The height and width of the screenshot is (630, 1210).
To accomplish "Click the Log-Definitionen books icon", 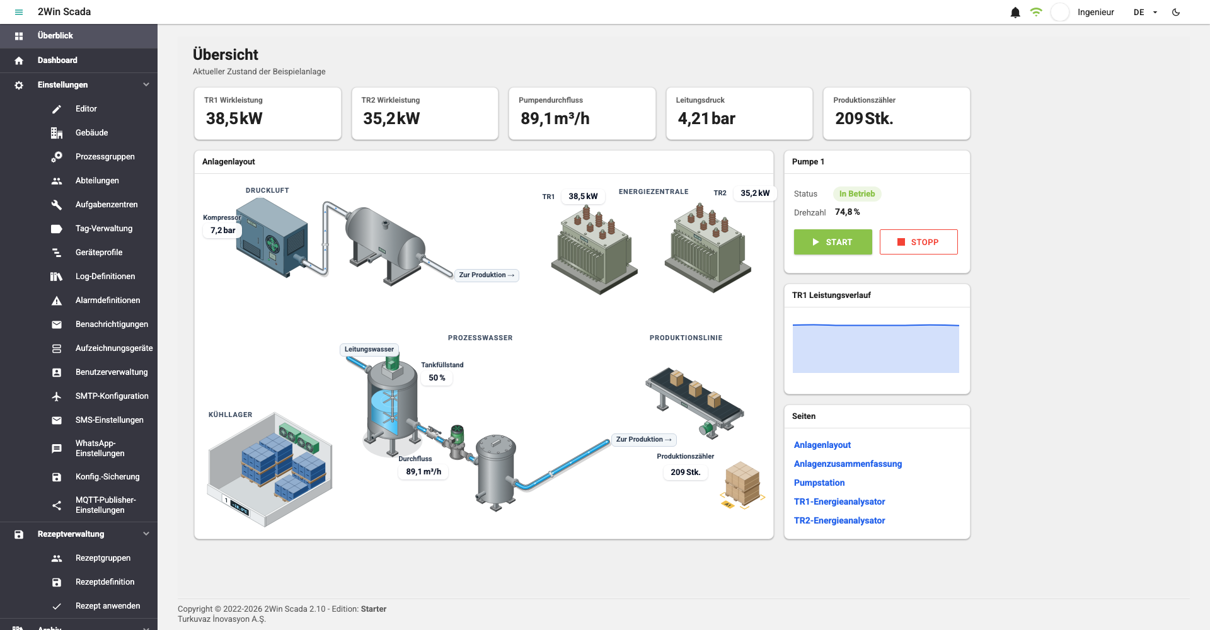I will point(57,277).
